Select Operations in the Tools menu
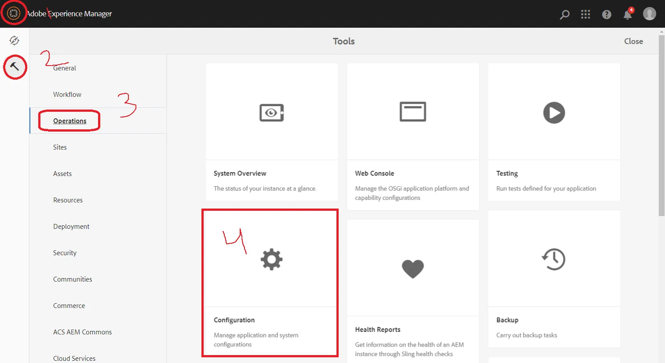The height and width of the screenshot is (363, 665). click(69, 121)
